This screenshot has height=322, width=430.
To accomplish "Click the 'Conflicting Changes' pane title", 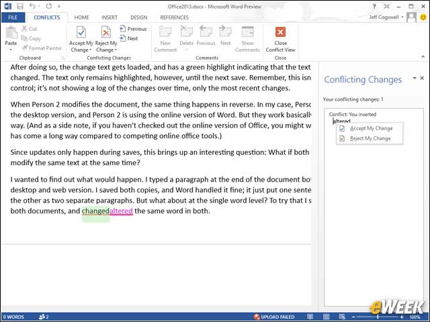I will [363, 80].
